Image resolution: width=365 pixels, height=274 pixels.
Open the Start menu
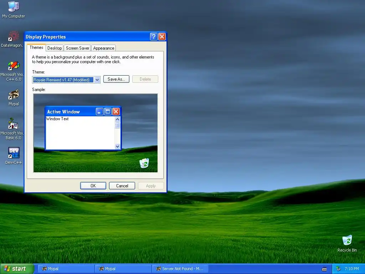[17, 269]
